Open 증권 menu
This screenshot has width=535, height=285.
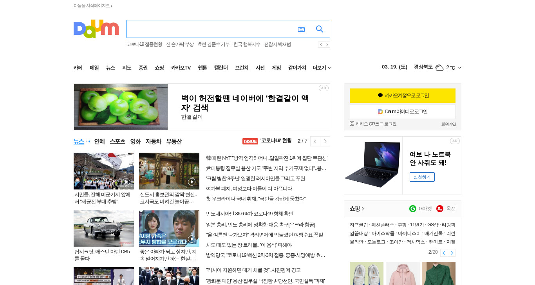(x=143, y=68)
